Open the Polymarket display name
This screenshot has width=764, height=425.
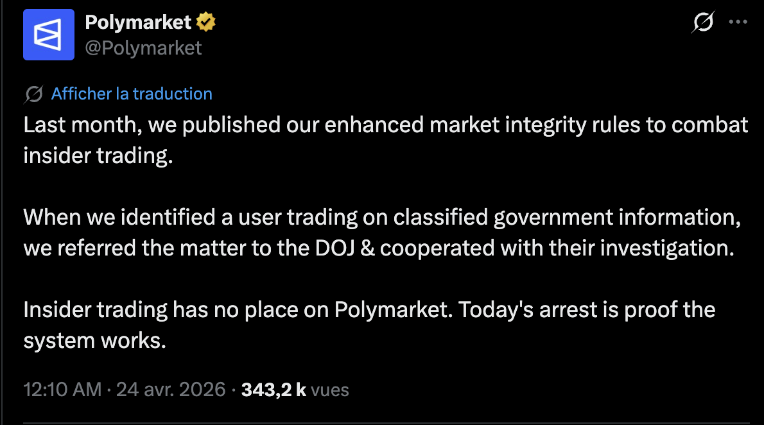[x=138, y=23]
